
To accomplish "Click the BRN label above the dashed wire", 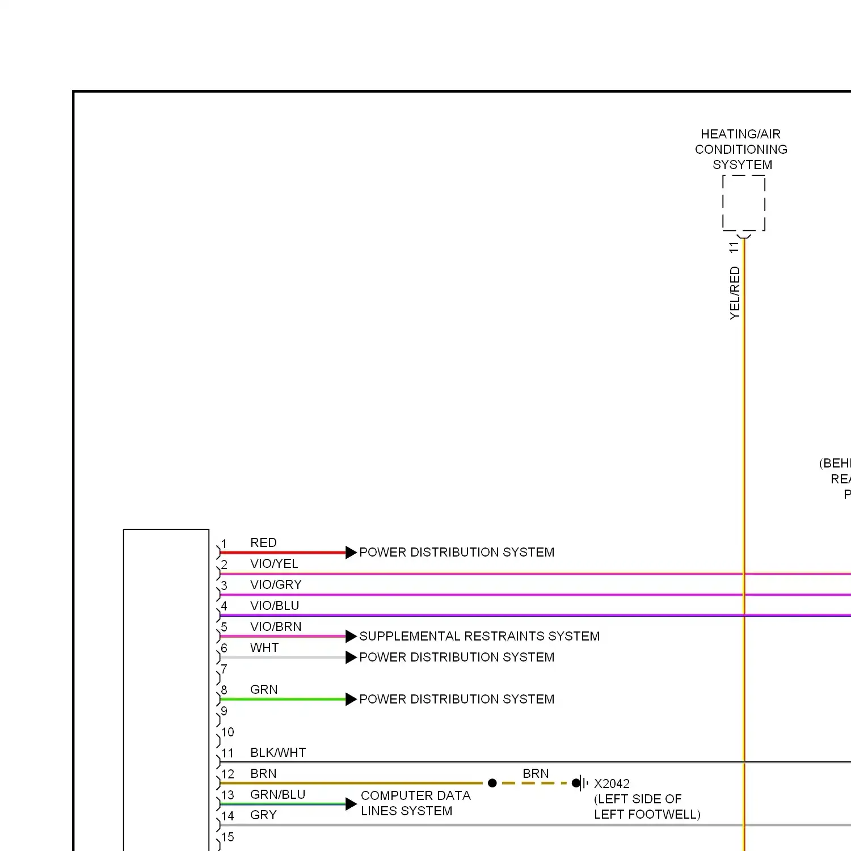I will coord(536,773).
